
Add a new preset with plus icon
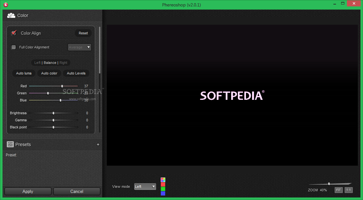pyautogui.click(x=98, y=144)
